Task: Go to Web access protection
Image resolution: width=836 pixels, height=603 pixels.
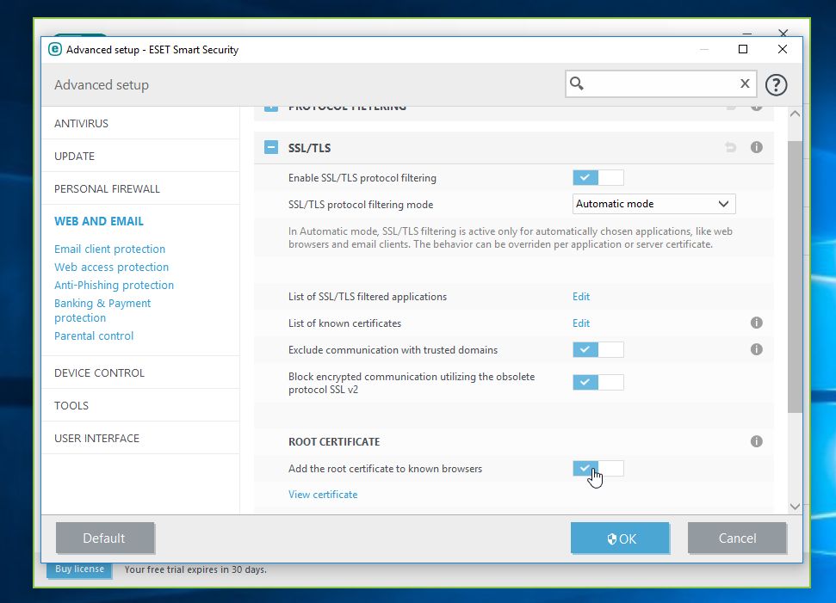Action: [111, 267]
